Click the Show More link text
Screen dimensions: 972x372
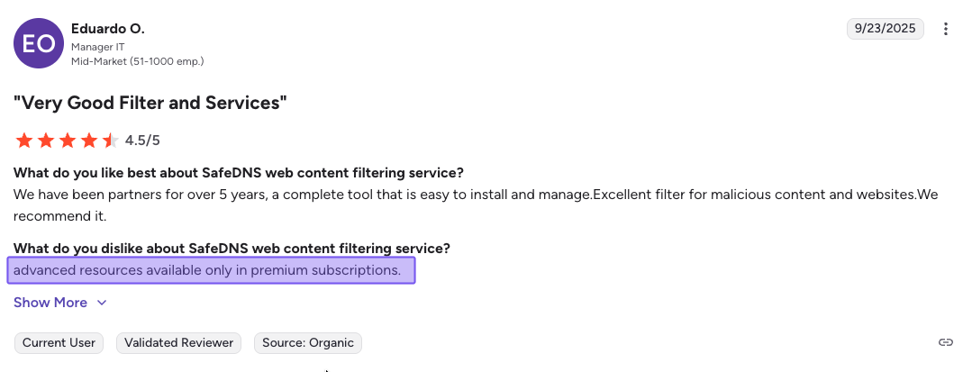50,303
